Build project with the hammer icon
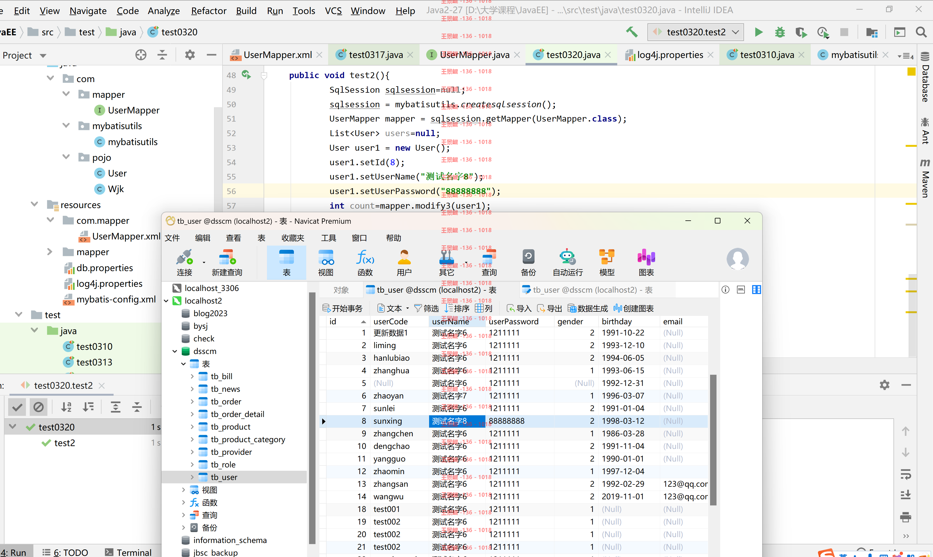 [632, 32]
